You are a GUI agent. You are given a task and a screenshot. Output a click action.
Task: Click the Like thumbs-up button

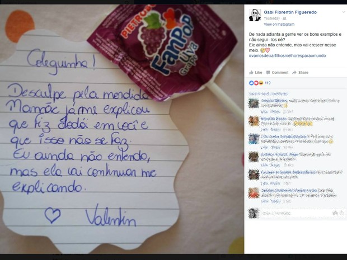tap(255, 73)
